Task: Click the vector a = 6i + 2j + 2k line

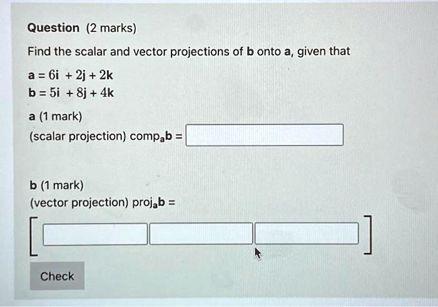Action: point(71,75)
